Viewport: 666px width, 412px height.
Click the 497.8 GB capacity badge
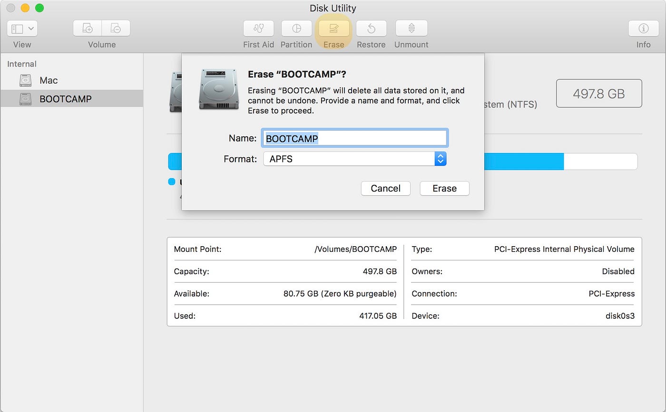tap(598, 93)
